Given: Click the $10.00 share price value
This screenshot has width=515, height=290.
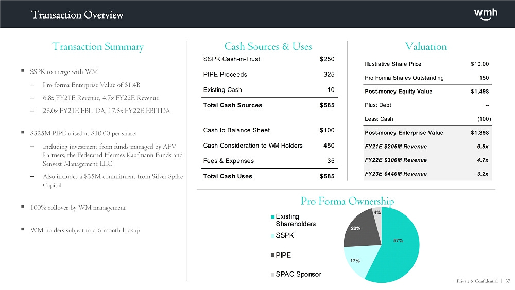Looking at the screenshot, I should click(480, 64).
